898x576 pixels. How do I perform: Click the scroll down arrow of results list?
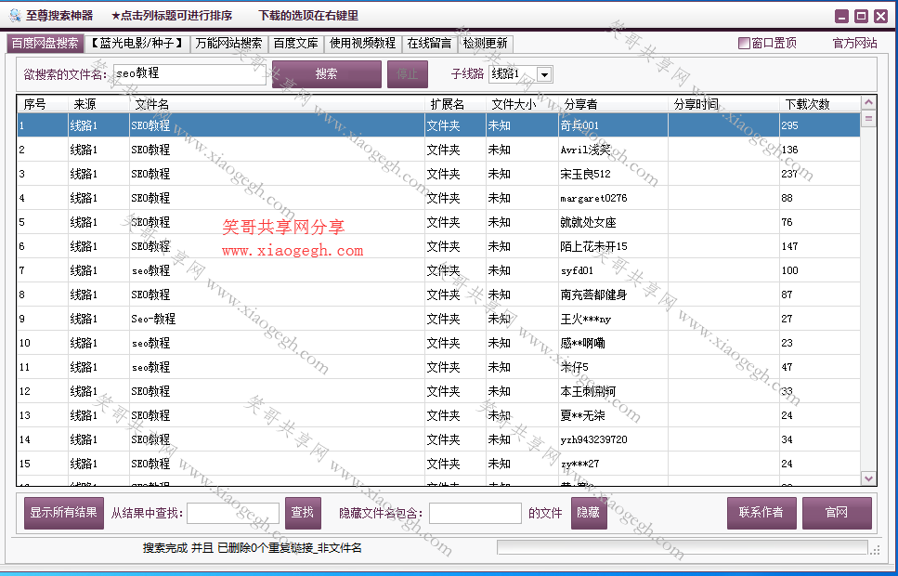coord(869,478)
